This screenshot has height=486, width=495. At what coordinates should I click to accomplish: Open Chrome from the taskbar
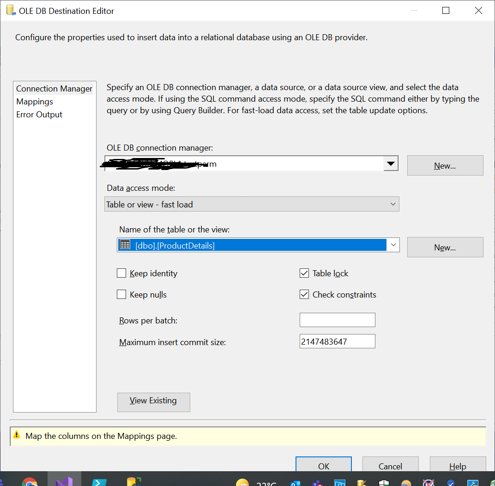[x=30, y=482]
